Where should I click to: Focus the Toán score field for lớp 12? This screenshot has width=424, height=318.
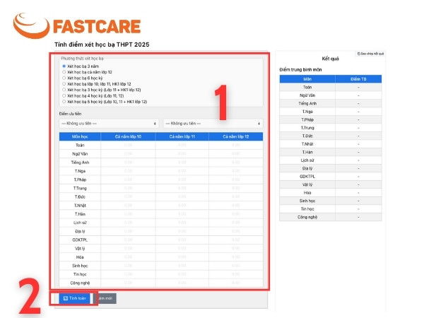(x=236, y=145)
